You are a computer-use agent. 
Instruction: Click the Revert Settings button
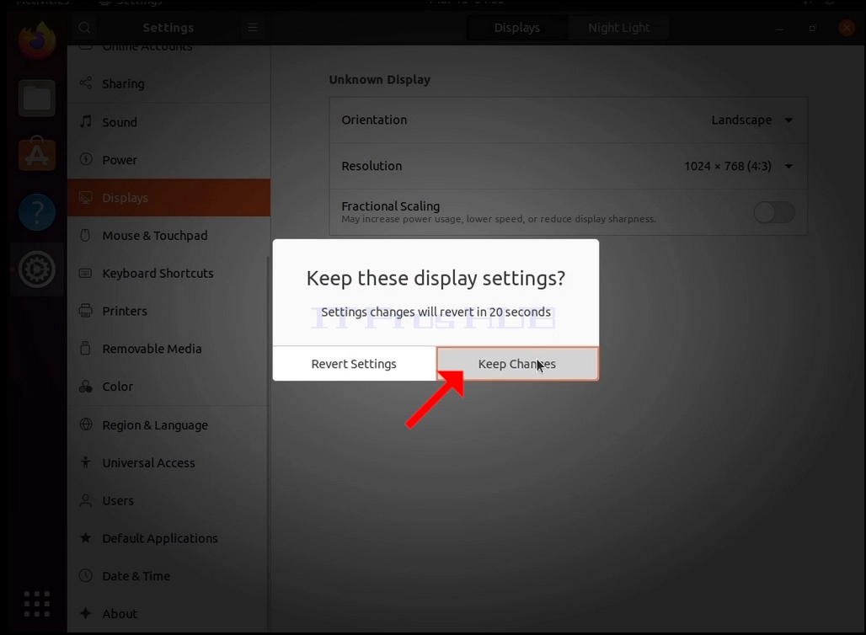[x=354, y=363]
